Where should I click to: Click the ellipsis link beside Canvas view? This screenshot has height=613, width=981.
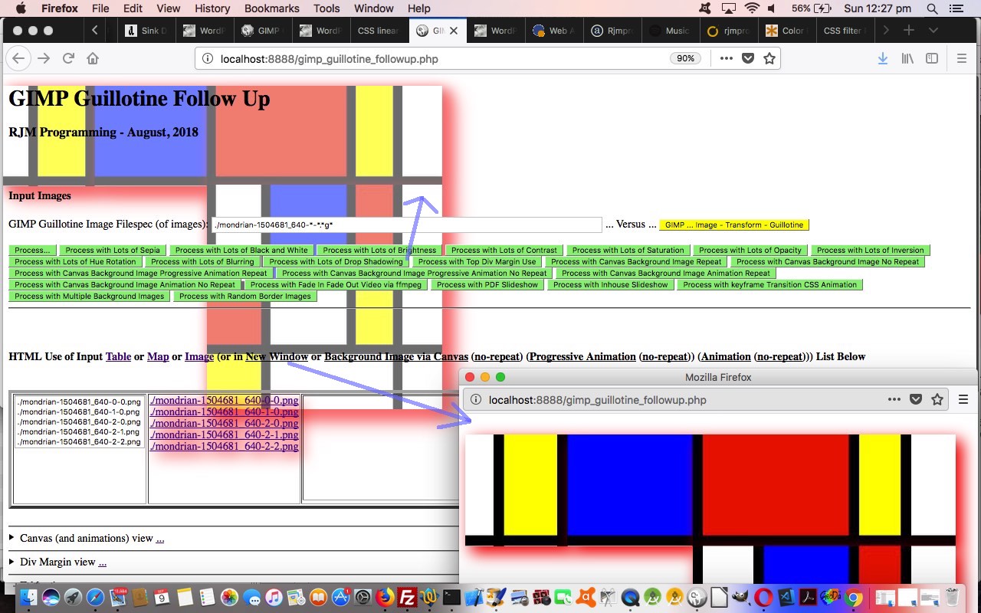tap(160, 539)
